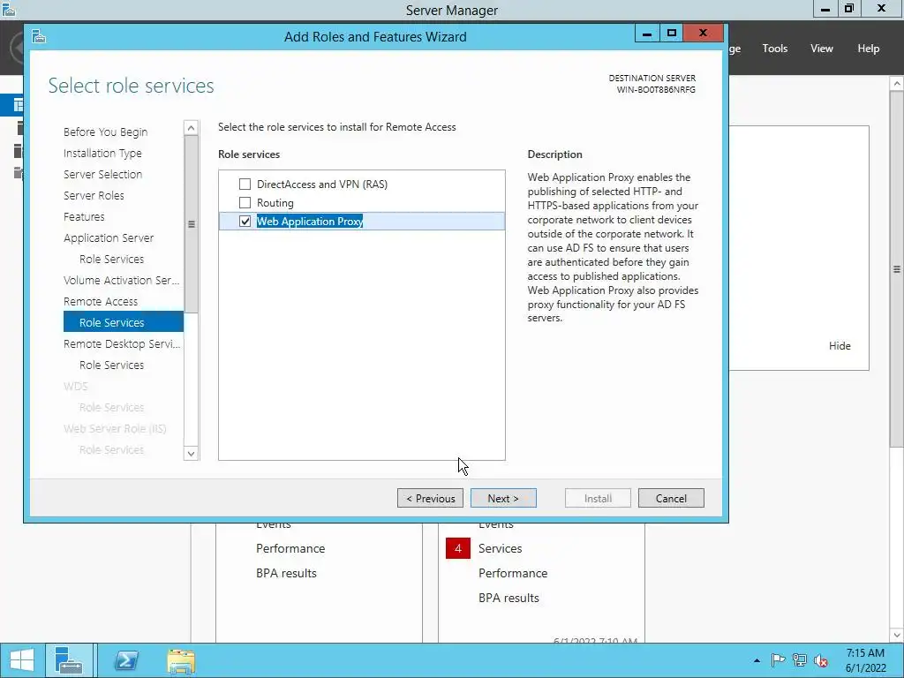The height and width of the screenshot is (678, 904).
Task: Open the Windows Start button
Action: click(22, 660)
